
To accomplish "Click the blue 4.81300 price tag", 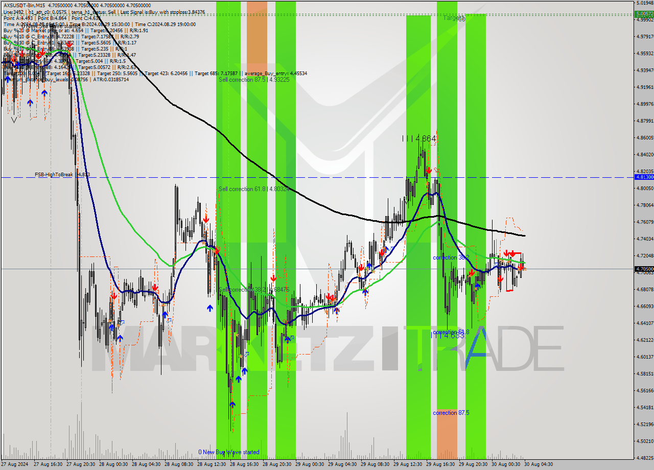I will click(644, 177).
